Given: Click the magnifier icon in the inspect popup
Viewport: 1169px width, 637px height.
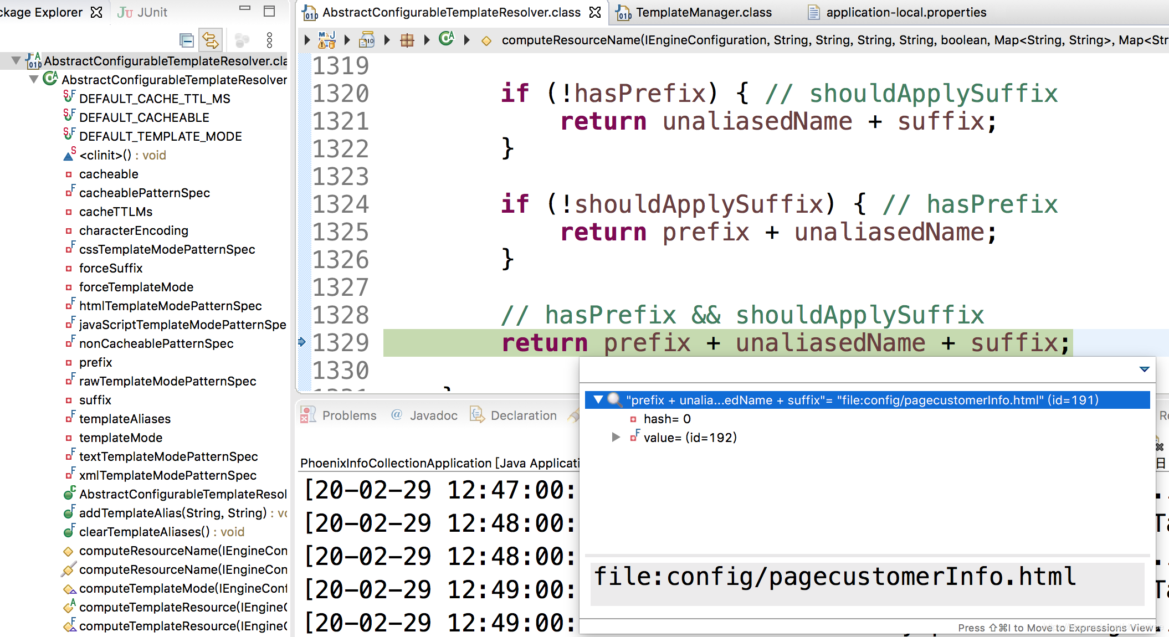Looking at the screenshot, I should click(x=613, y=399).
